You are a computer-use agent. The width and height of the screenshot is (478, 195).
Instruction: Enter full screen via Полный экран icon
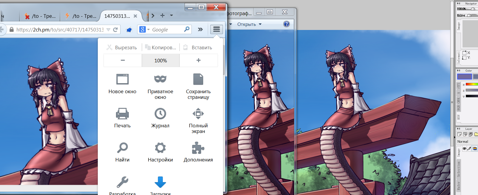click(x=198, y=114)
